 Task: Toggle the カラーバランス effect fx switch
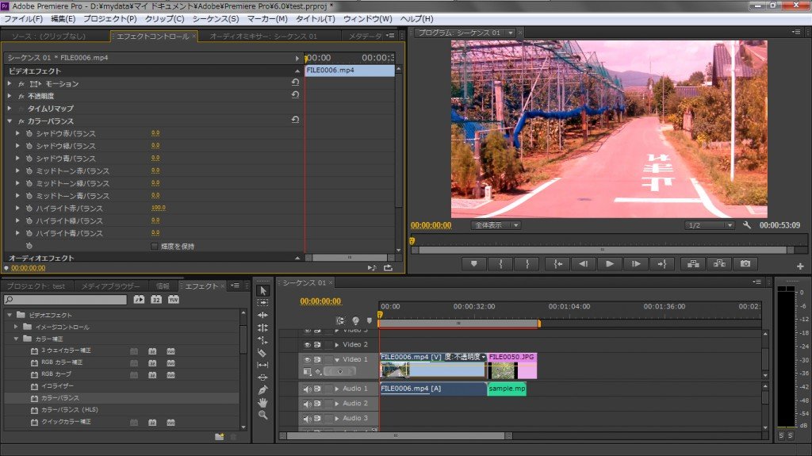coord(21,121)
